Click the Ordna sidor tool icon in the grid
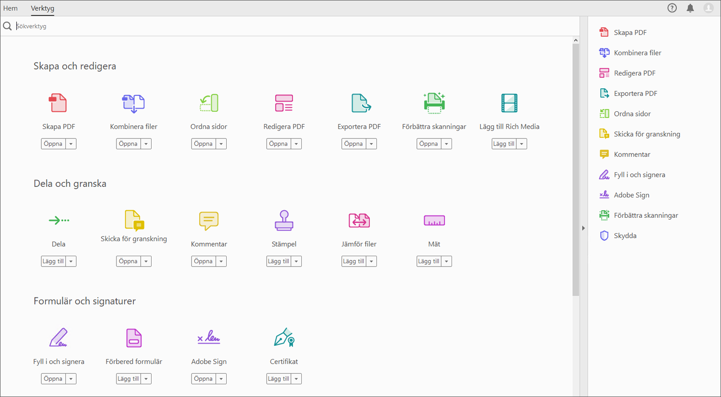The height and width of the screenshot is (397, 721). click(x=209, y=103)
